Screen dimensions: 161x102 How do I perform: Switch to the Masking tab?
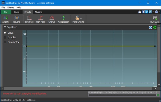(38, 12)
